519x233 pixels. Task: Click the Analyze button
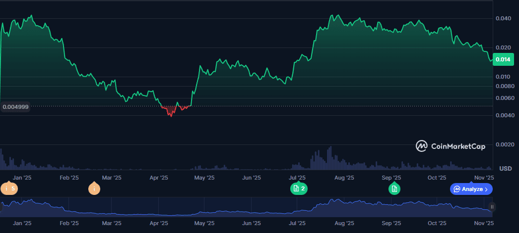471,189
